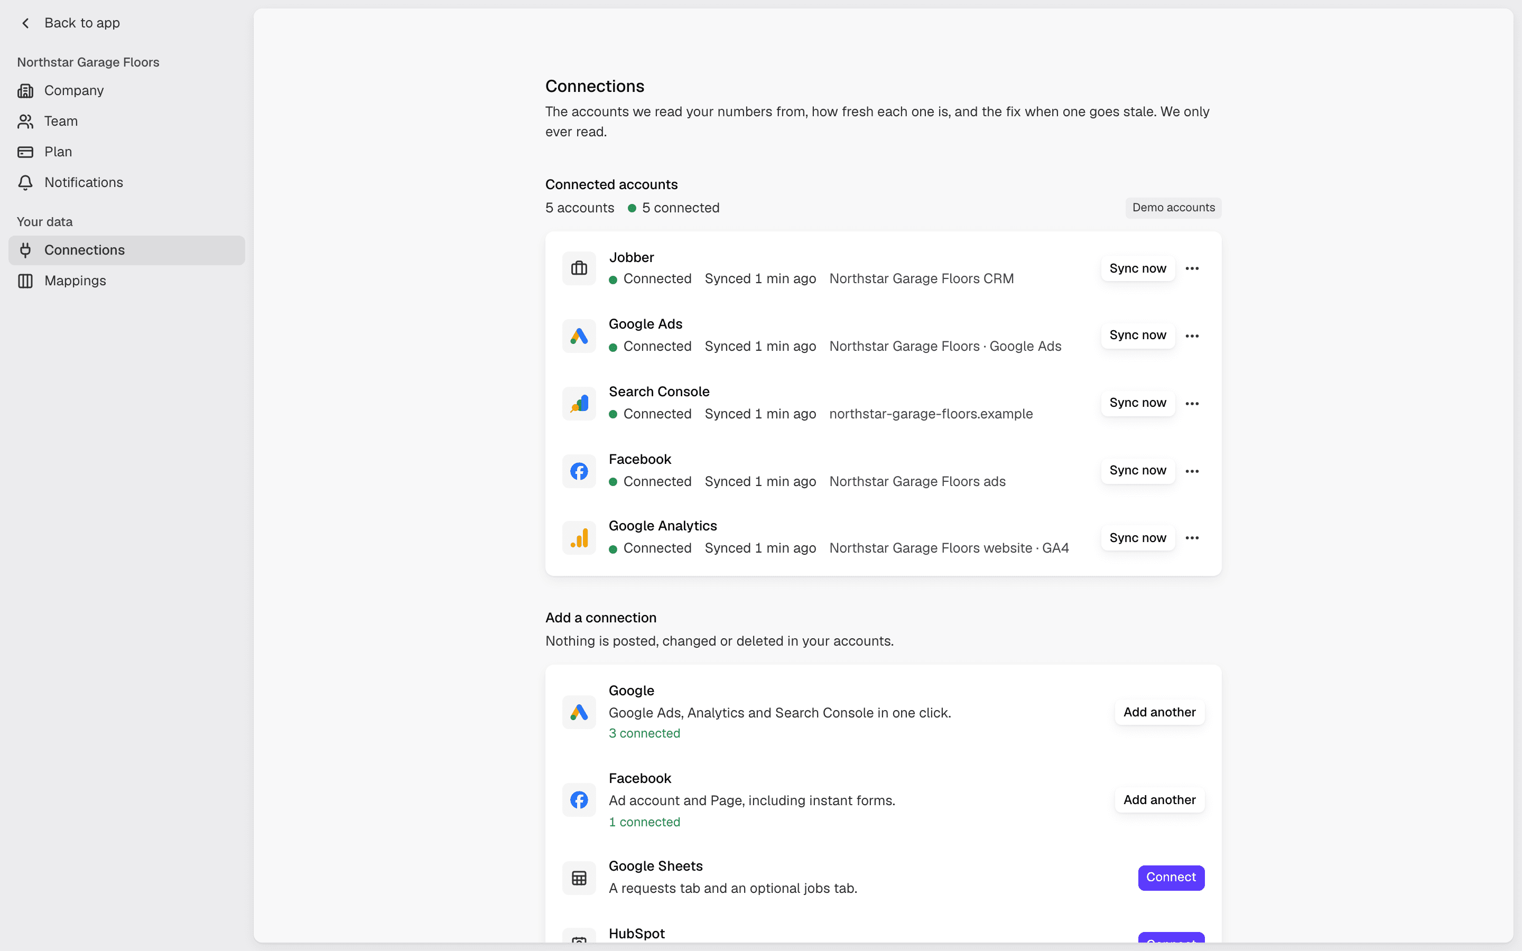Click the Plan credit card icon

[25, 152]
